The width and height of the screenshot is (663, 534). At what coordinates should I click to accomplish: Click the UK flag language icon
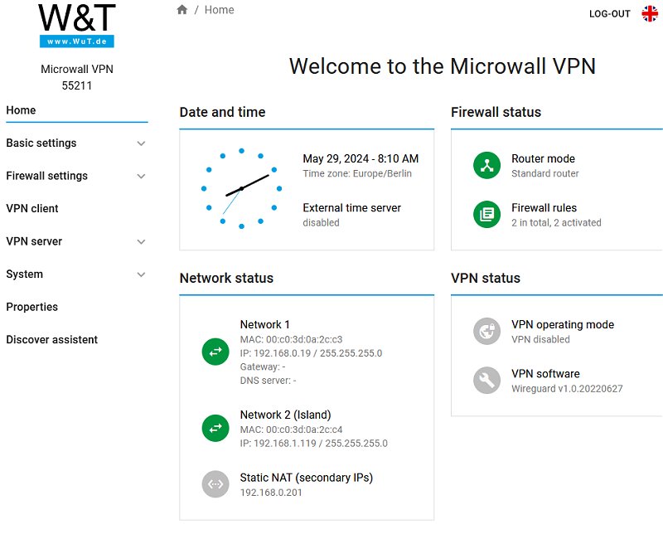(x=650, y=13)
